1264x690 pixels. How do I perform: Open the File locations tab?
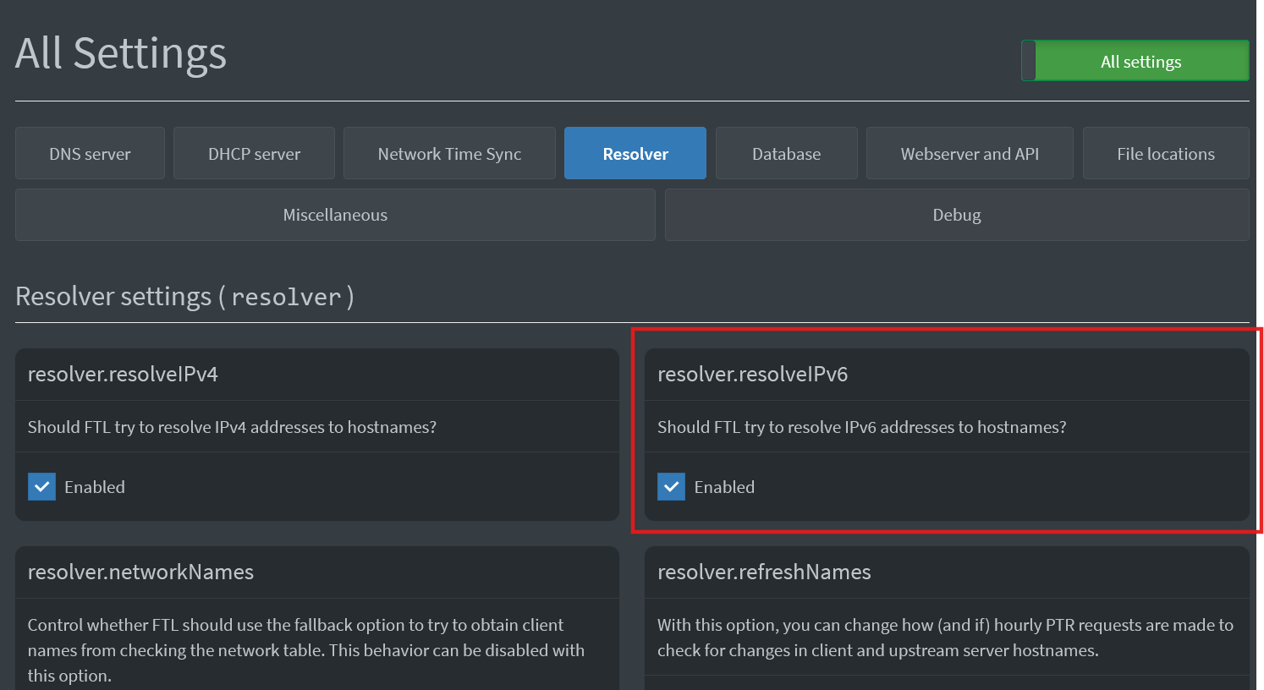pyautogui.click(x=1166, y=153)
